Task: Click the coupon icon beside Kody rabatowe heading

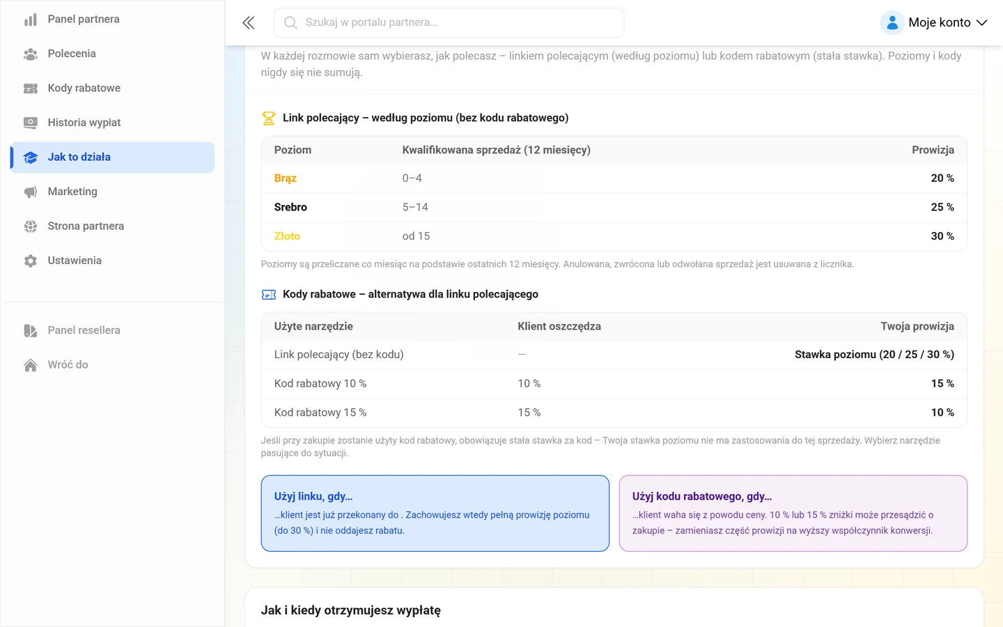Action: click(268, 295)
